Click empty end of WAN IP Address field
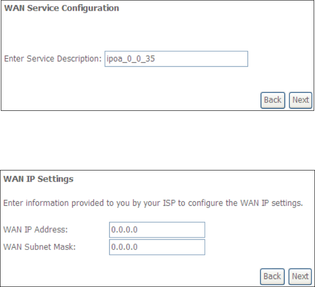315x287 pixels. tap(185, 230)
